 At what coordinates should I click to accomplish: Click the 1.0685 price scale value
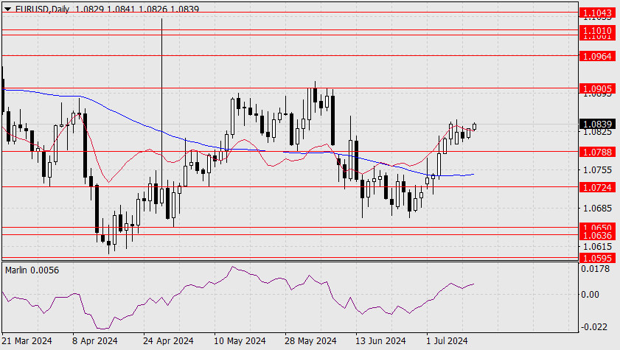(597, 208)
